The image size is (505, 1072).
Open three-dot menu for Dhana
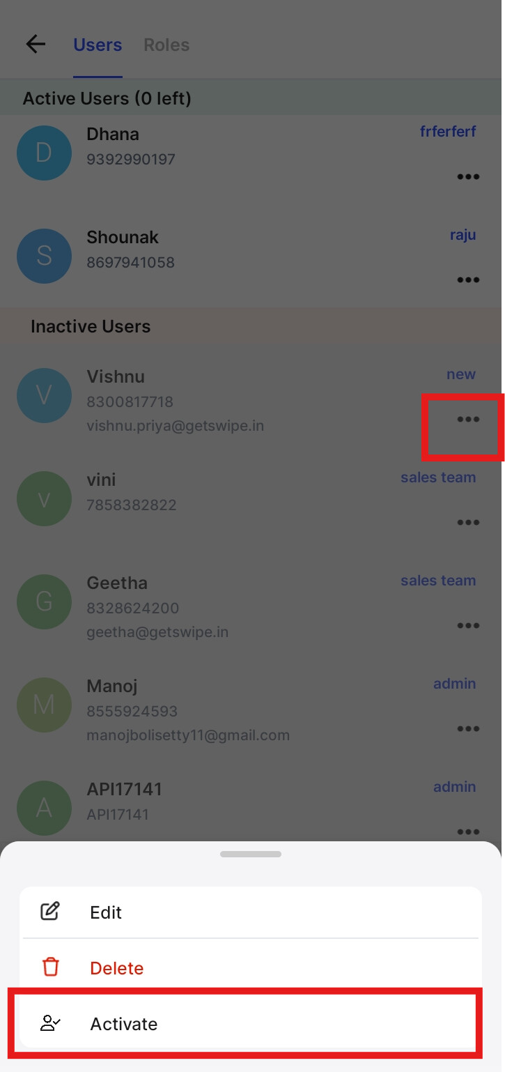(x=468, y=176)
